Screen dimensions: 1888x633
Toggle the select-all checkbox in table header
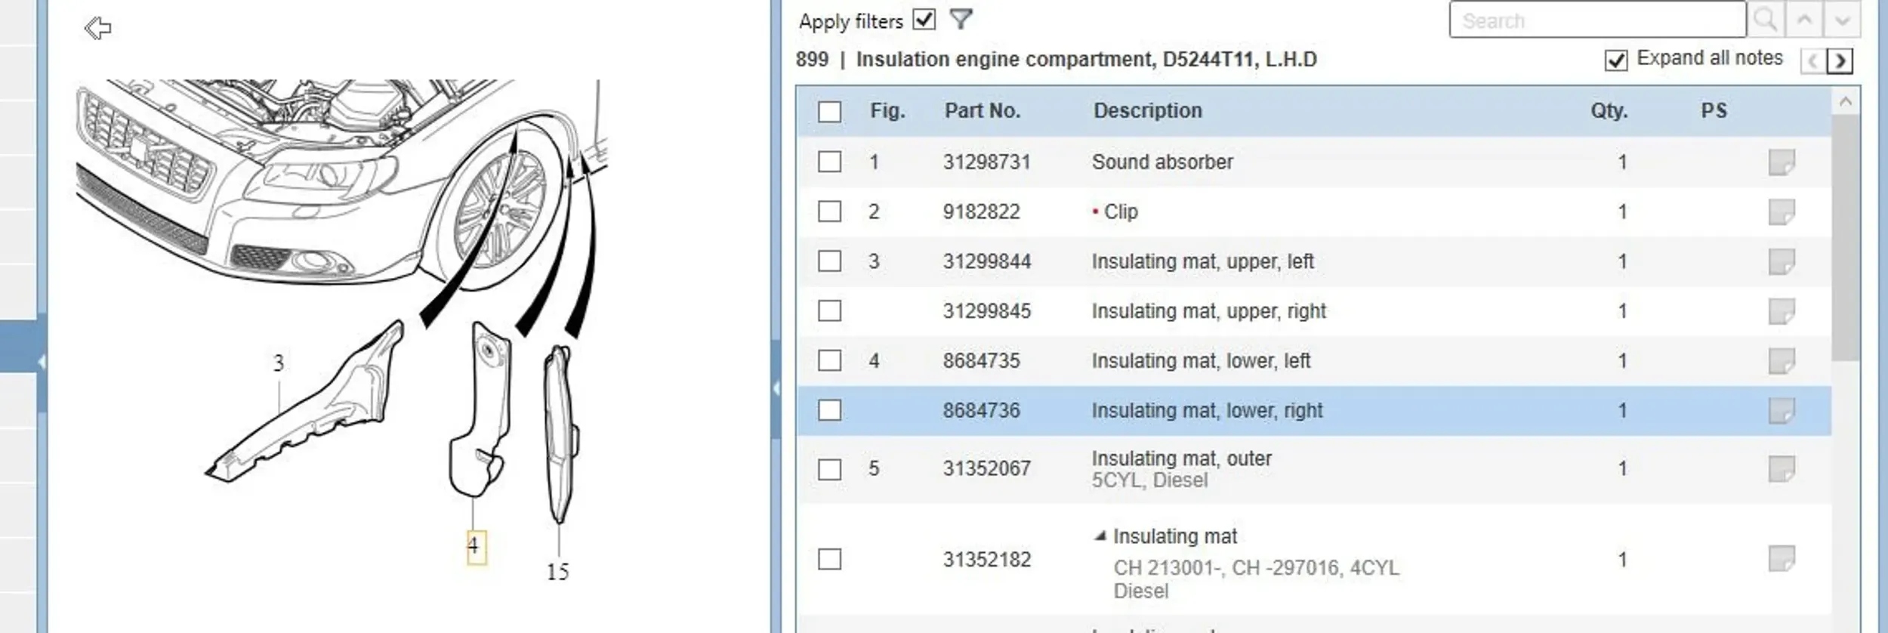[829, 112]
